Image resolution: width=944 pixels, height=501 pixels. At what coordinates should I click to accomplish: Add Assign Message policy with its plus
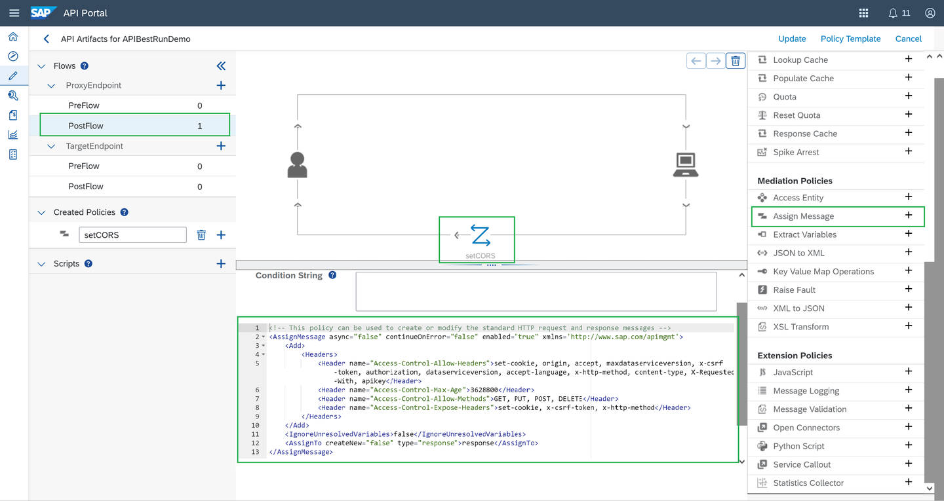909,215
